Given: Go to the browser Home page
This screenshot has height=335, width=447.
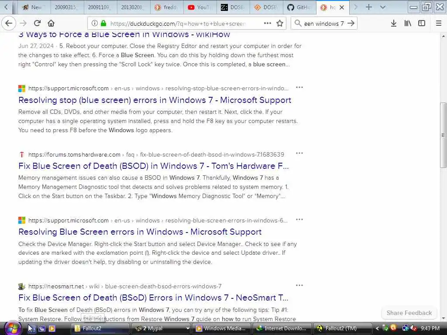Looking at the screenshot, I should click(51, 24).
